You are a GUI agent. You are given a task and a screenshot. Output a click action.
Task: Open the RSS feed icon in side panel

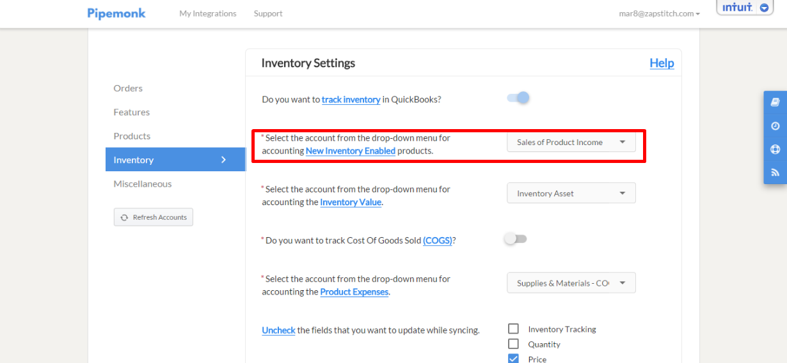pos(775,173)
